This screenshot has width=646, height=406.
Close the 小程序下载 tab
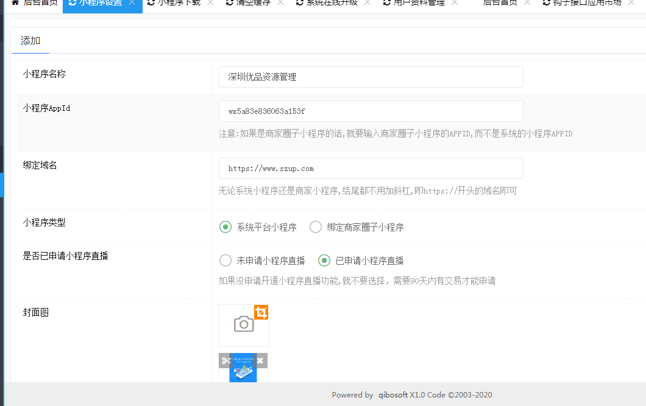pos(210,2)
